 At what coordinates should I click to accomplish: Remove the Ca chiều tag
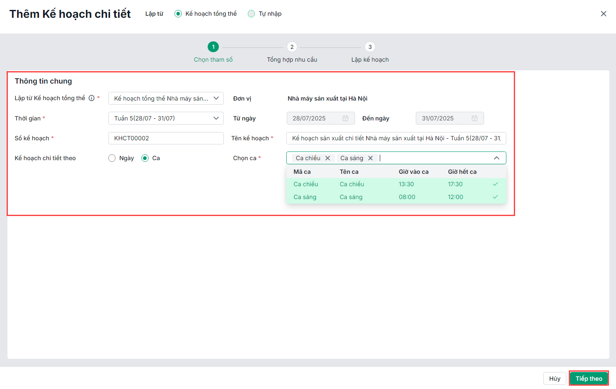328,158
